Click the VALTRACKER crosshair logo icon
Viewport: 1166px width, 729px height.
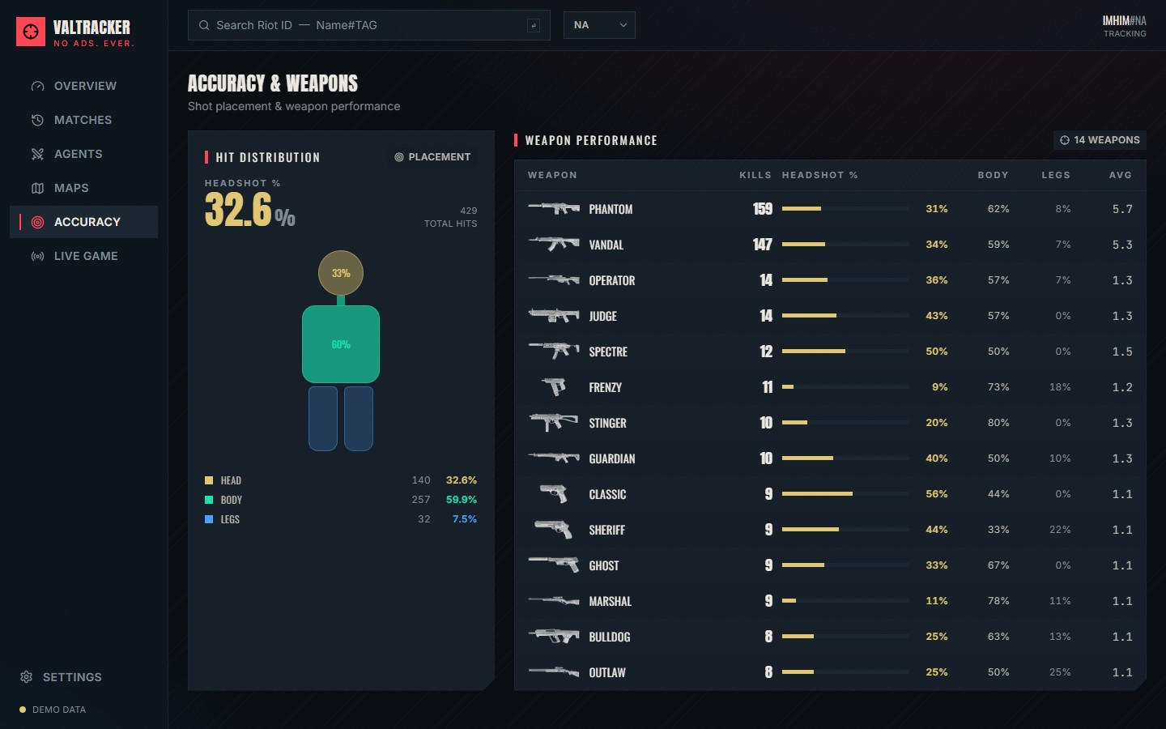pyautogui.click(x=31, y=32)
